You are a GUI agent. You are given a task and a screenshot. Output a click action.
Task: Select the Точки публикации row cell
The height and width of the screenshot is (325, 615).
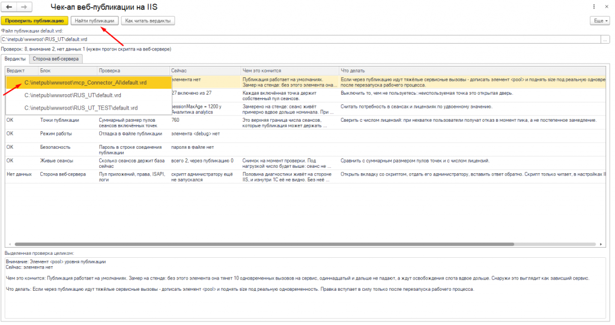68,122
